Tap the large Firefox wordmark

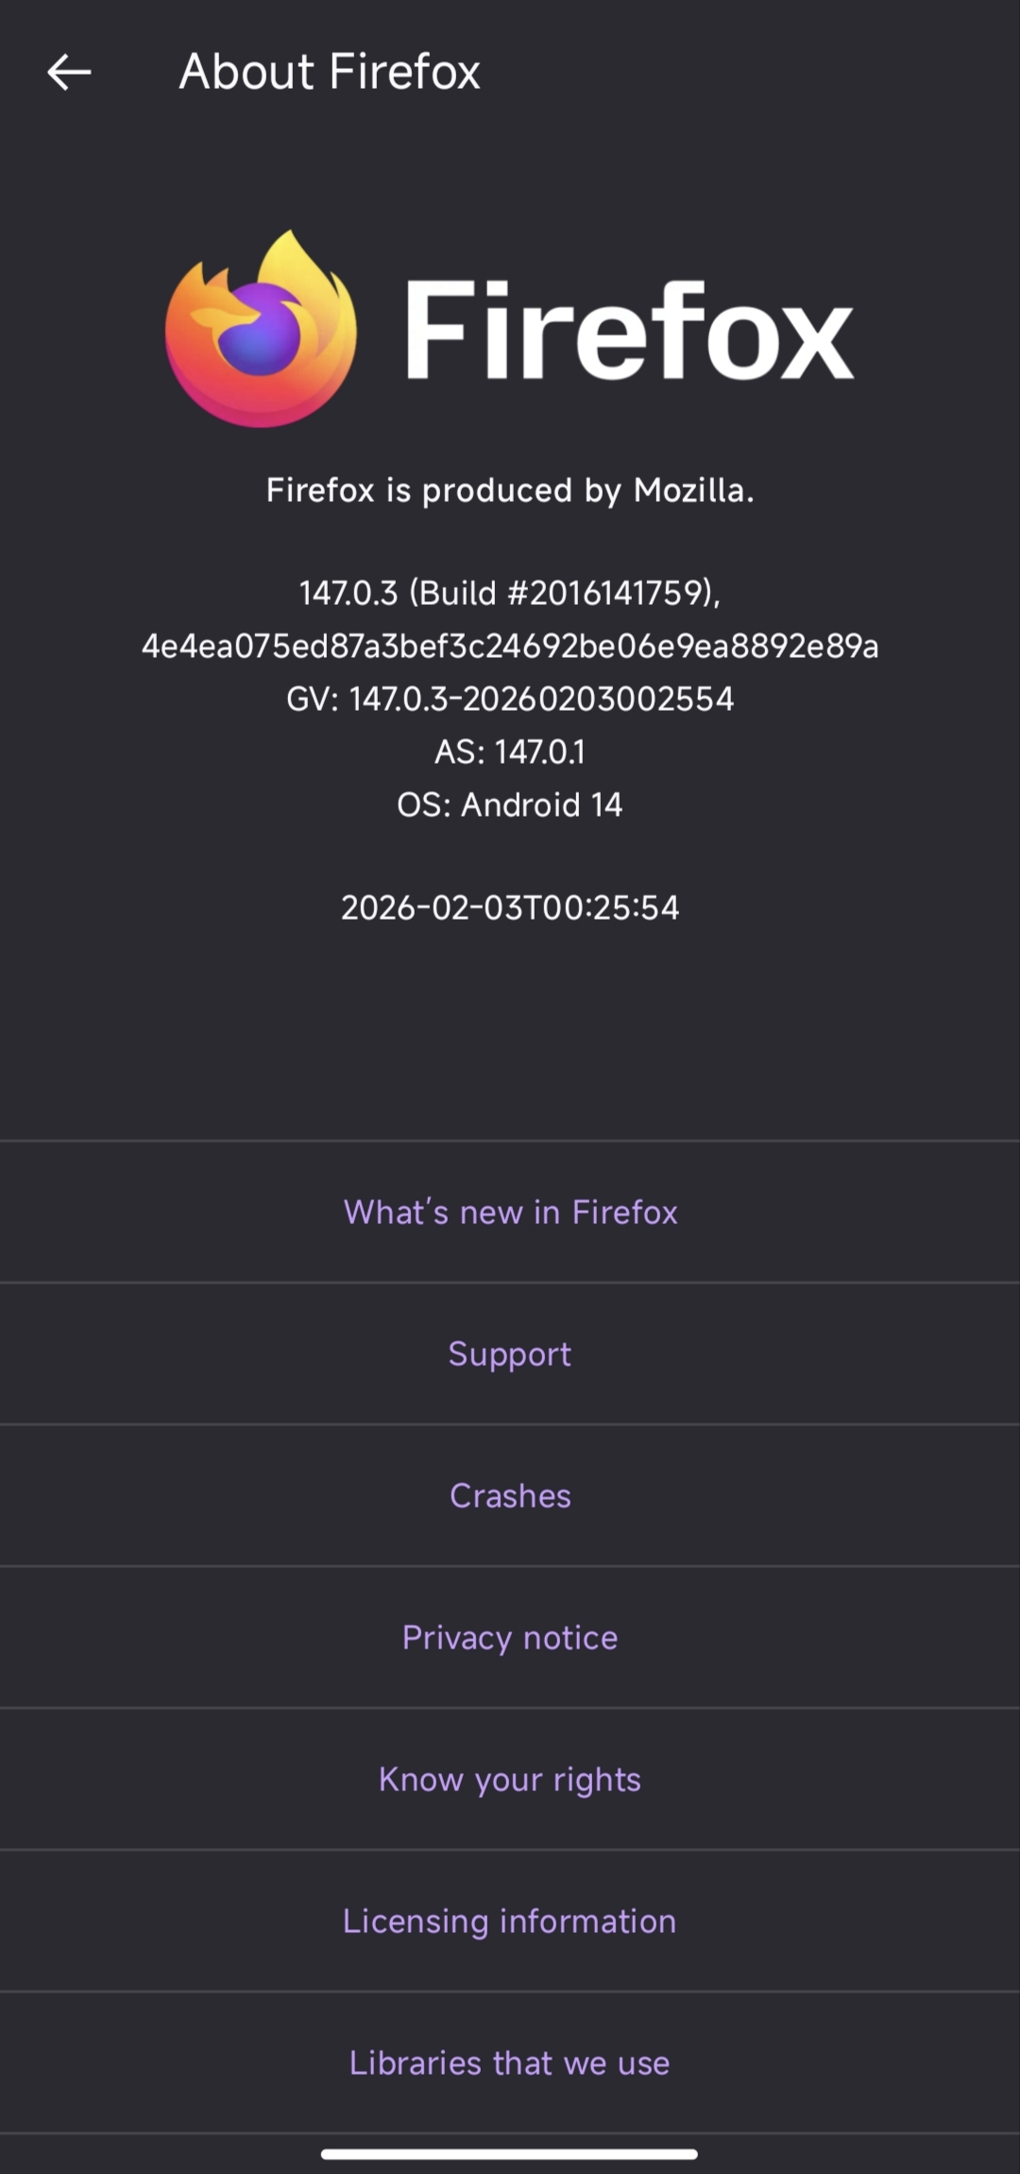[x=629, y=330]
